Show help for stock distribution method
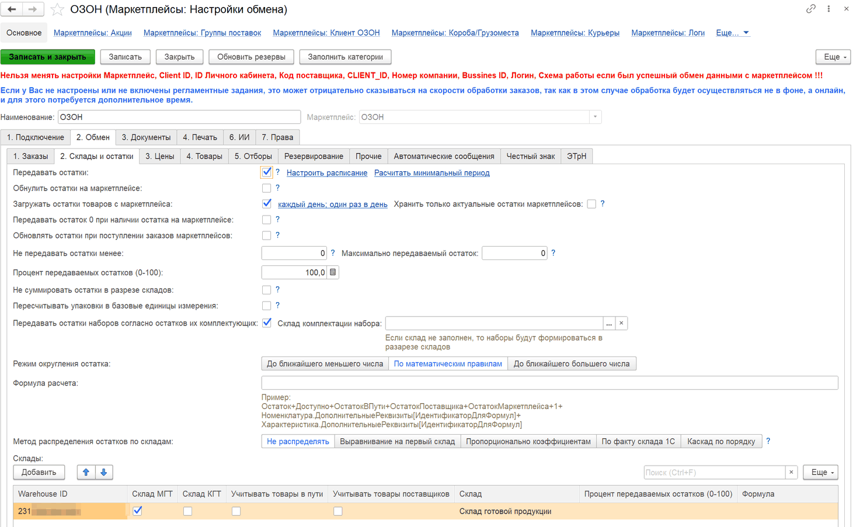Screen dimensions: 853x527 (x=768, y=441)
